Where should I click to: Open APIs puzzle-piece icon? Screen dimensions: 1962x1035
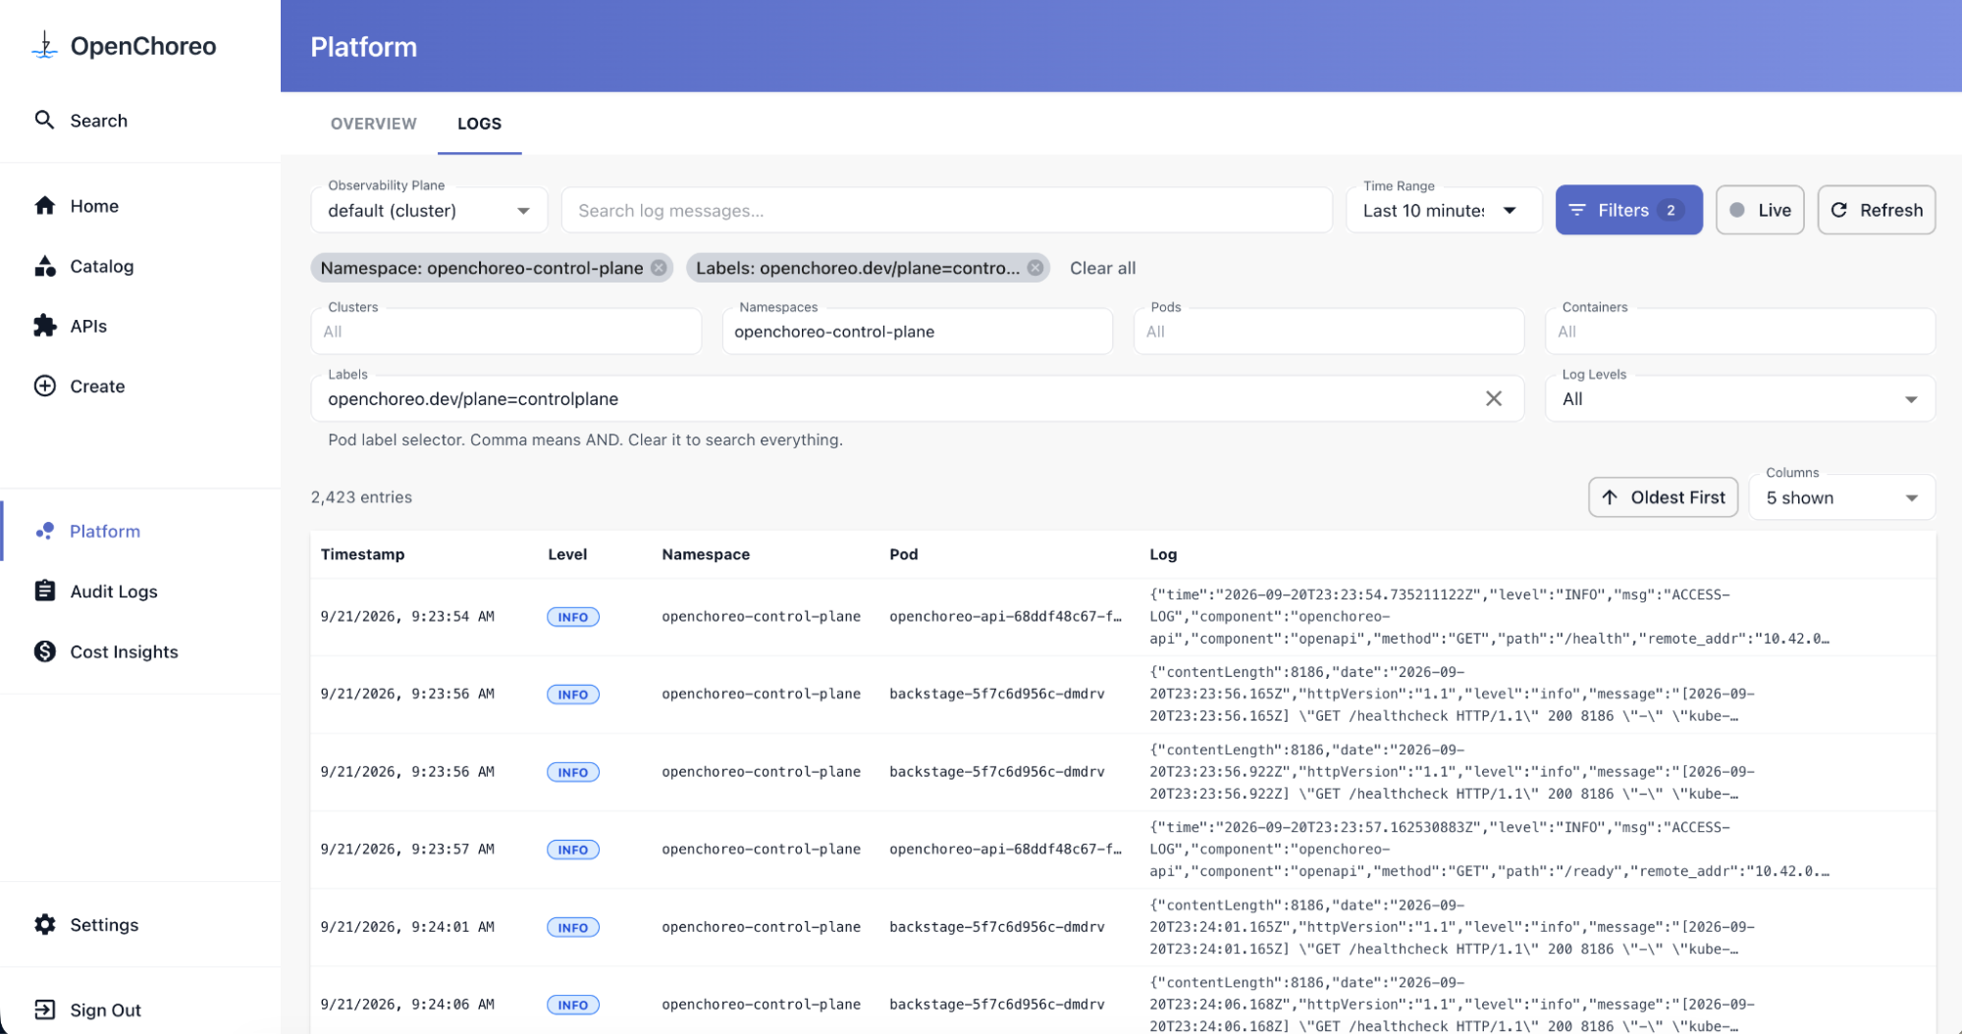tap(45, 326)
